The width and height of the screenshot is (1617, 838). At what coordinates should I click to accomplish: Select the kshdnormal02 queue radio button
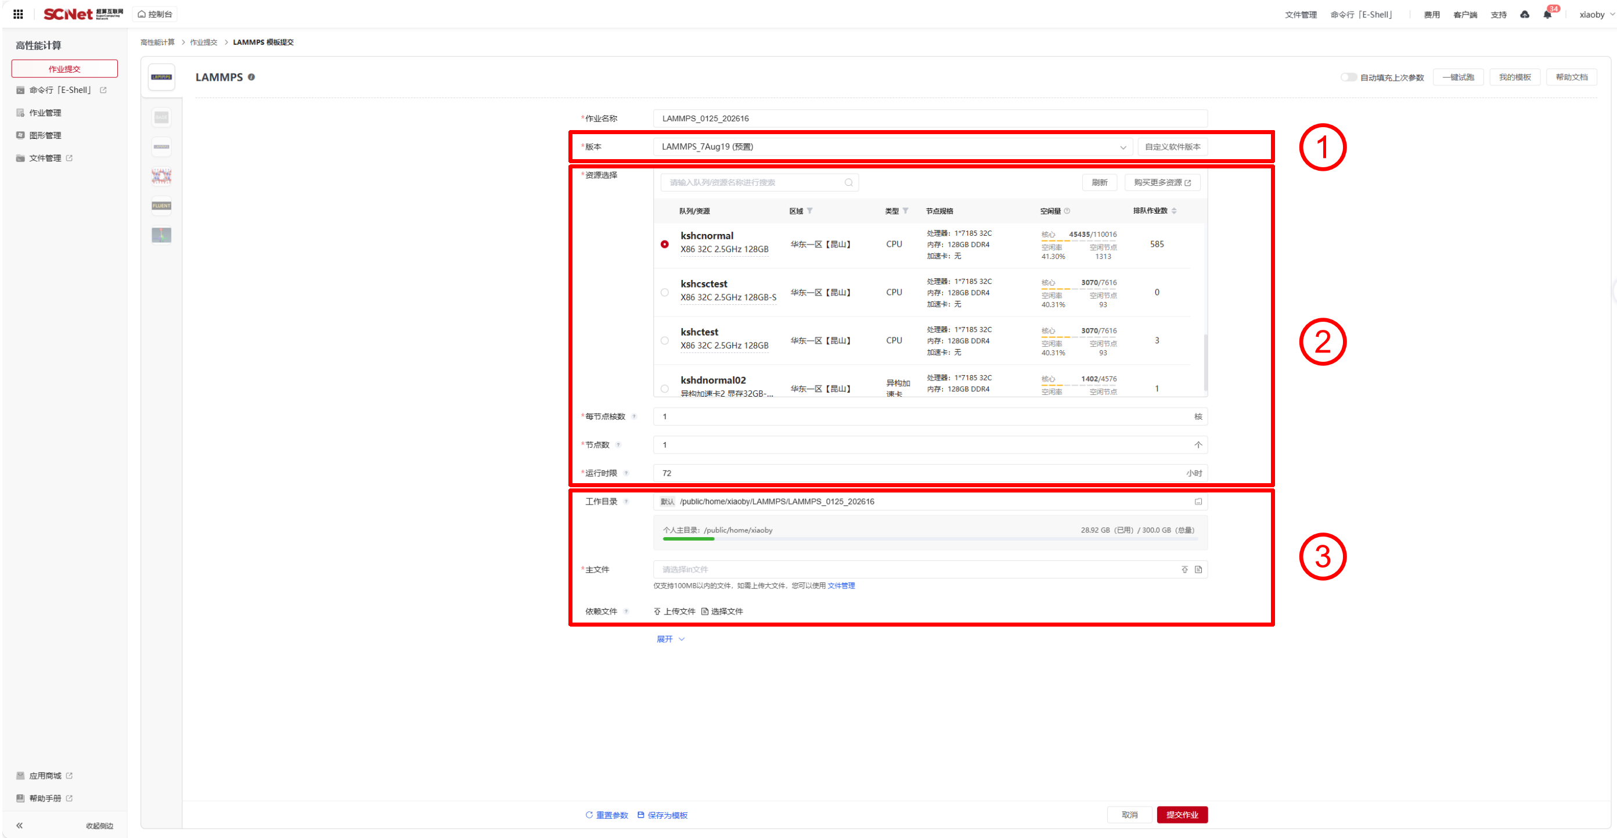664,389
